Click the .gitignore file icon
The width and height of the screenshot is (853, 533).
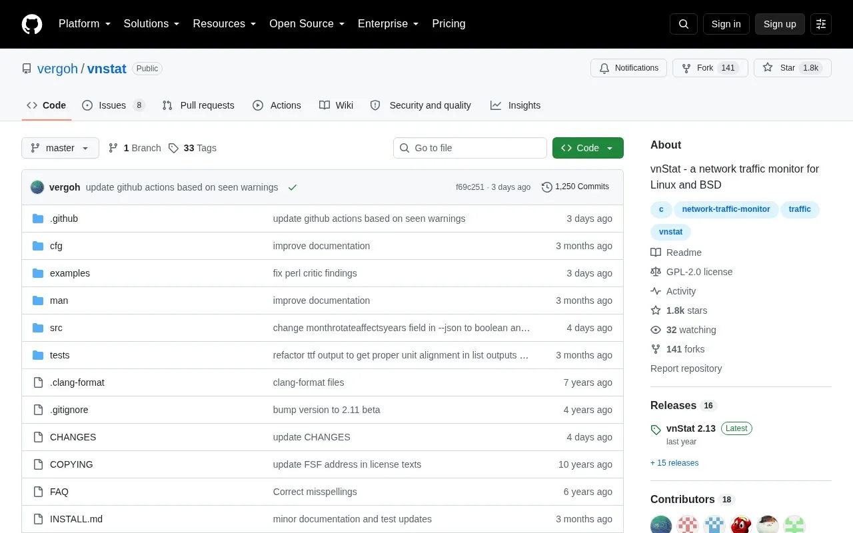tap(38, 410)
